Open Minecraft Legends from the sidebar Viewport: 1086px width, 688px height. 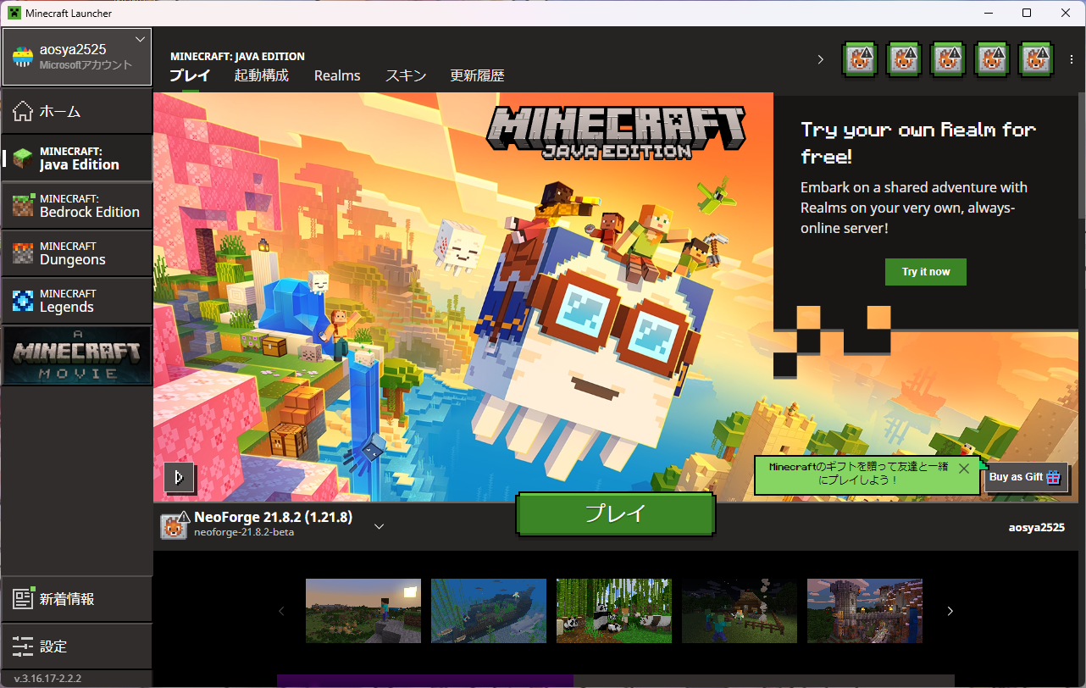(76, 301)
